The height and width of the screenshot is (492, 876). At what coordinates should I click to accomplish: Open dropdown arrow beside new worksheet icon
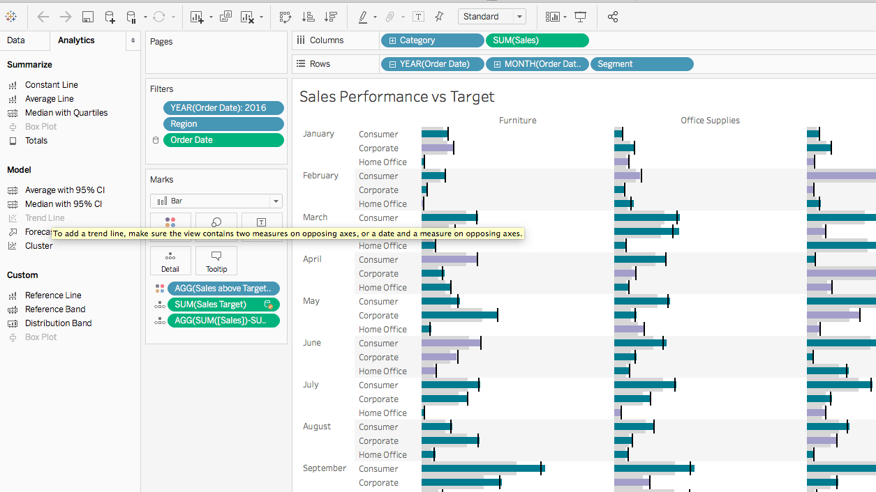pyautogui.click(x=210, y=17)
